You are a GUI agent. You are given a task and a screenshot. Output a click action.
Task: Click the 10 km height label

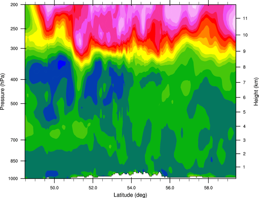pyautogui.click(x=245, y=35)
